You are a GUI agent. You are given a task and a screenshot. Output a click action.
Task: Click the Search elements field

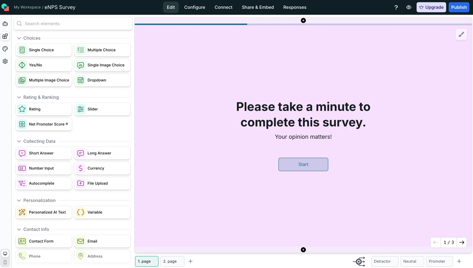(73, 24)
